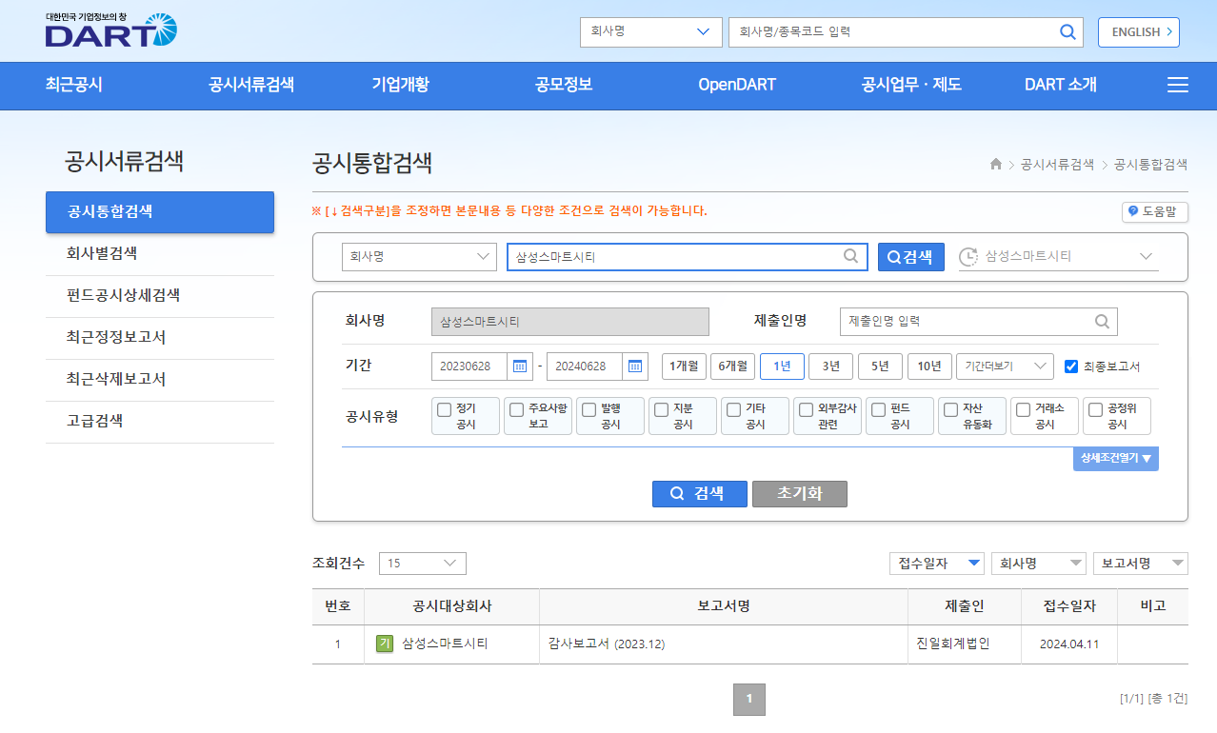Click the magnifier icon in top search box
The image size is (1217, 733).
(1067, 31)
